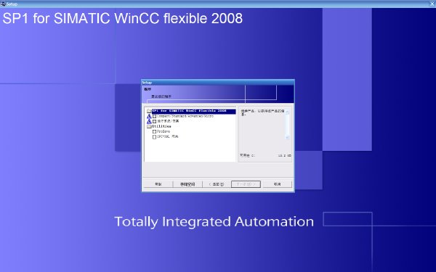Click the Cancel button at bottom right
Screen dimensions: 436x272
pyautogui.click(x=278, y=184)
